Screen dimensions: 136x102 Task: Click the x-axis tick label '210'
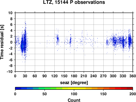coord(84,76)
